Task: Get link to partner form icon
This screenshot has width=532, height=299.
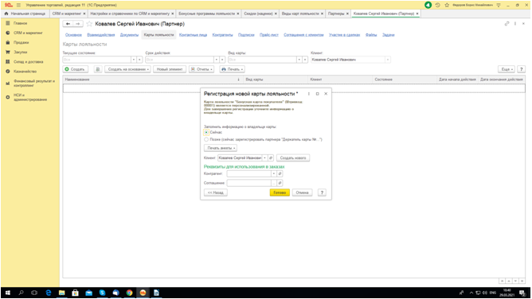Action: [507, 24]
